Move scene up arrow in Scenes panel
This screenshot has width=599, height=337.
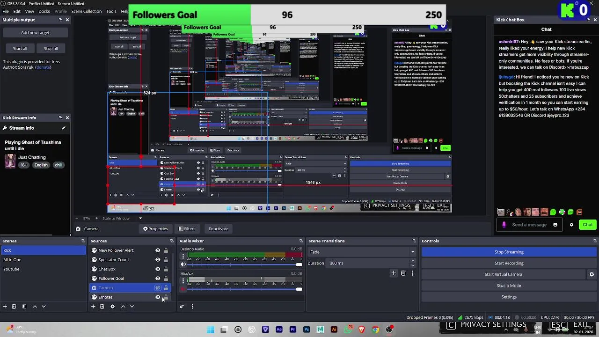coord(35,307)
